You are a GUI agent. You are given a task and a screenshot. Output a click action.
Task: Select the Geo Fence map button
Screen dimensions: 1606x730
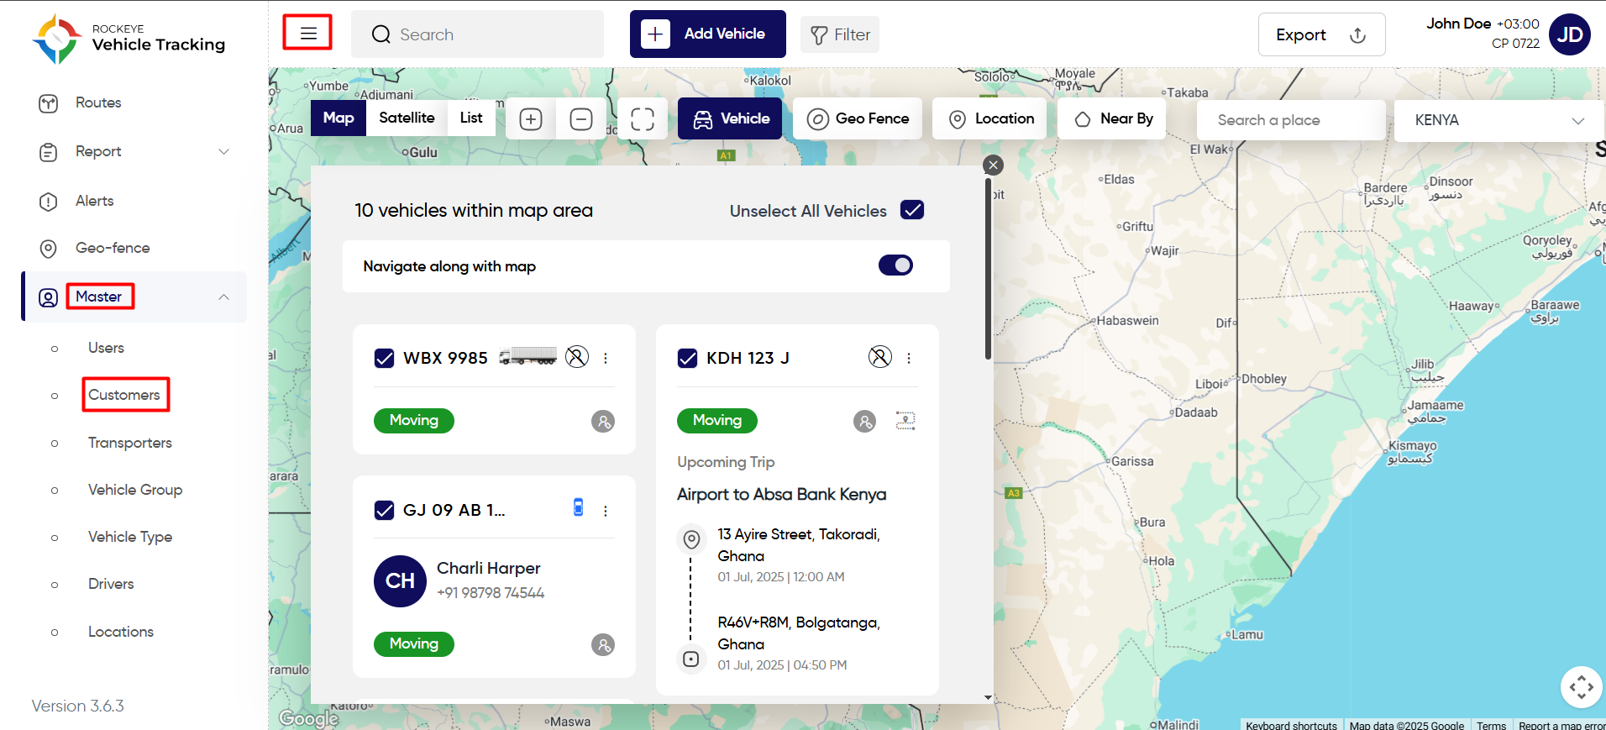point(858,118)
